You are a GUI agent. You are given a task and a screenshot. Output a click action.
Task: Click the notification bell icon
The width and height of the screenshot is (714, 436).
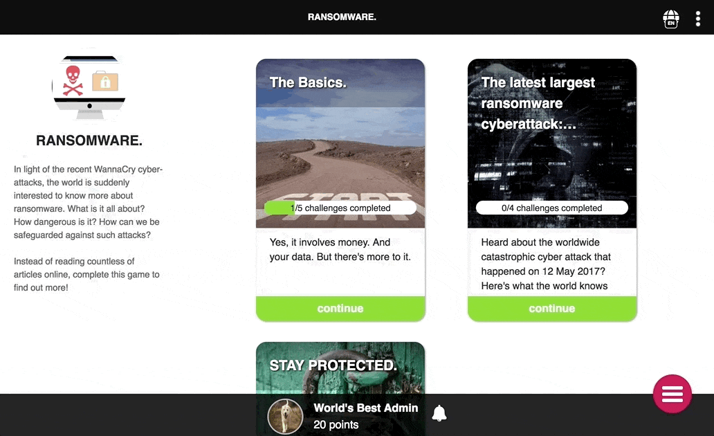pos(439,413)
